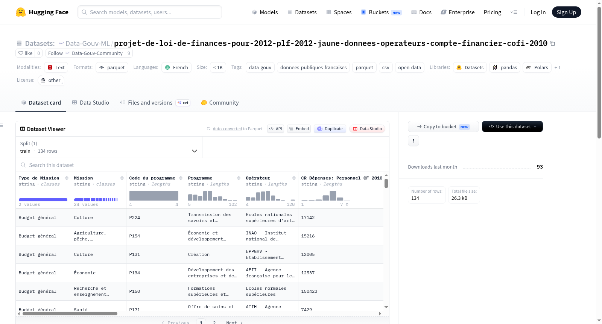Focus the Search this dataset field

pos(202,165)
